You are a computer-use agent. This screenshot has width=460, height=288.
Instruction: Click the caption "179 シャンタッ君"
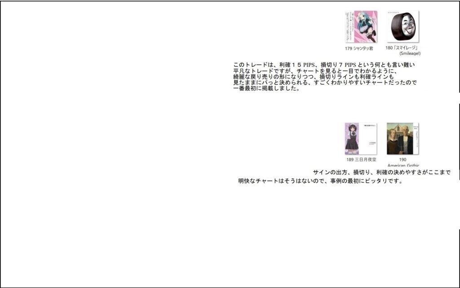point(359,48)
